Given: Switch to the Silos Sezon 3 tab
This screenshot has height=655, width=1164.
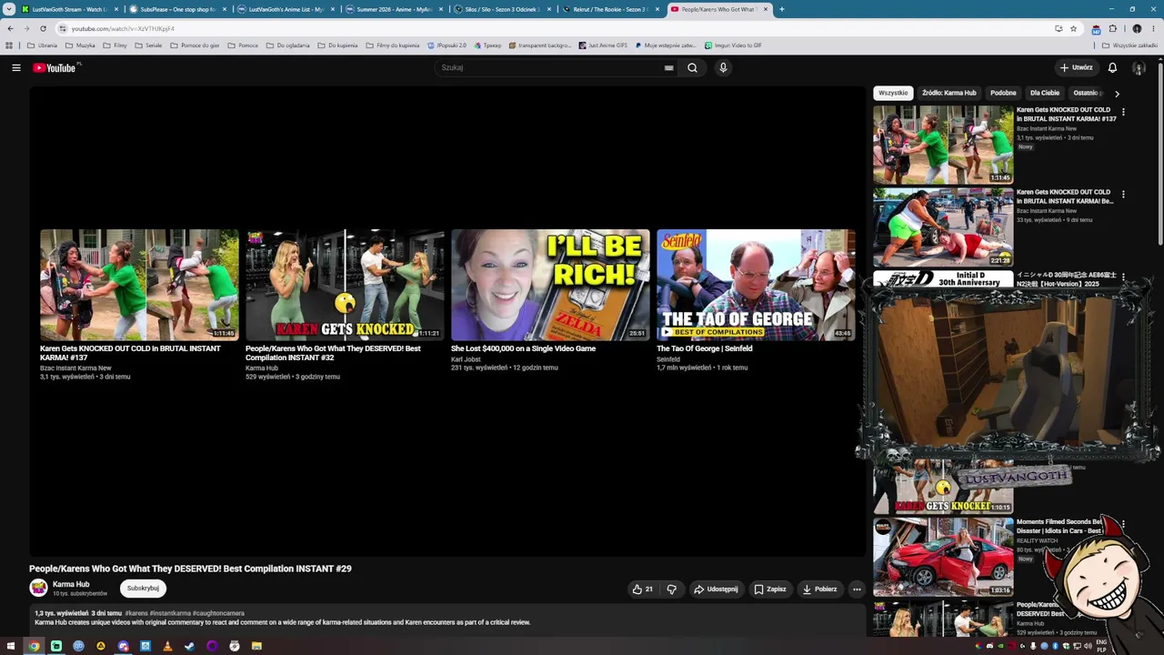Looking at the screenshot, I should [x=502, y=9].
